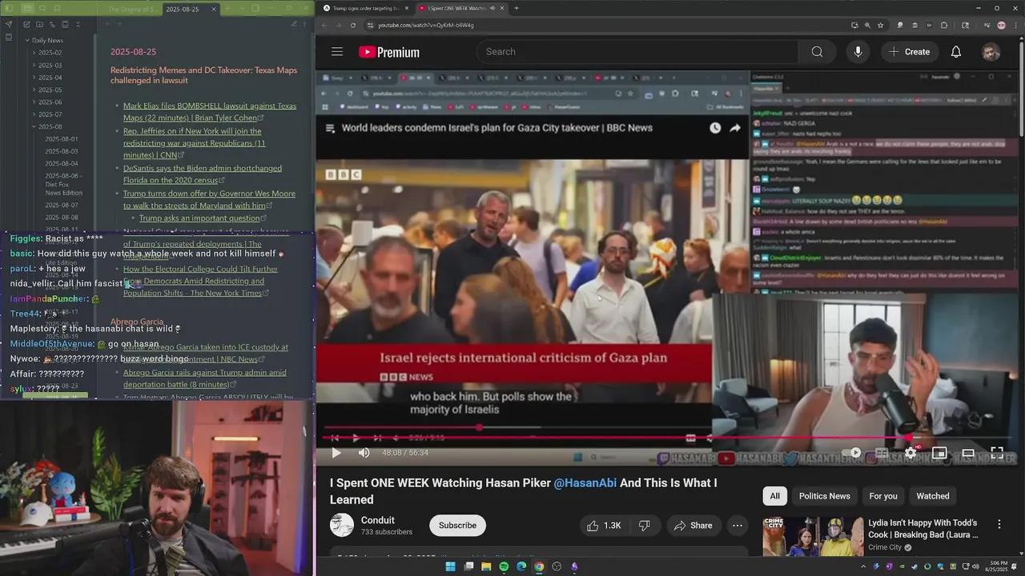Open the Share dialog for the video
This screenshot has height=576, width=1025.
(x=693, y=526)
